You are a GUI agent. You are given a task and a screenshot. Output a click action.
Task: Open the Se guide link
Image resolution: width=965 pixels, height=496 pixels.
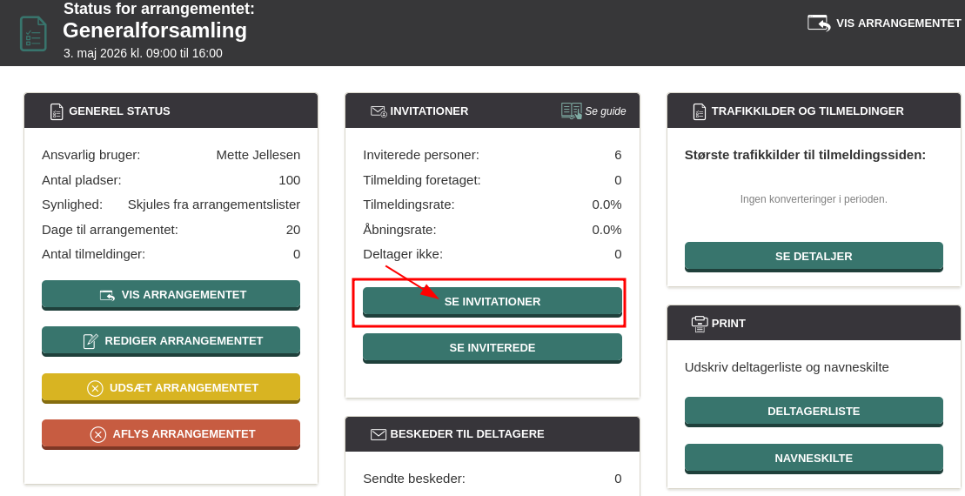pyautogui.click(x=605, y=111)
